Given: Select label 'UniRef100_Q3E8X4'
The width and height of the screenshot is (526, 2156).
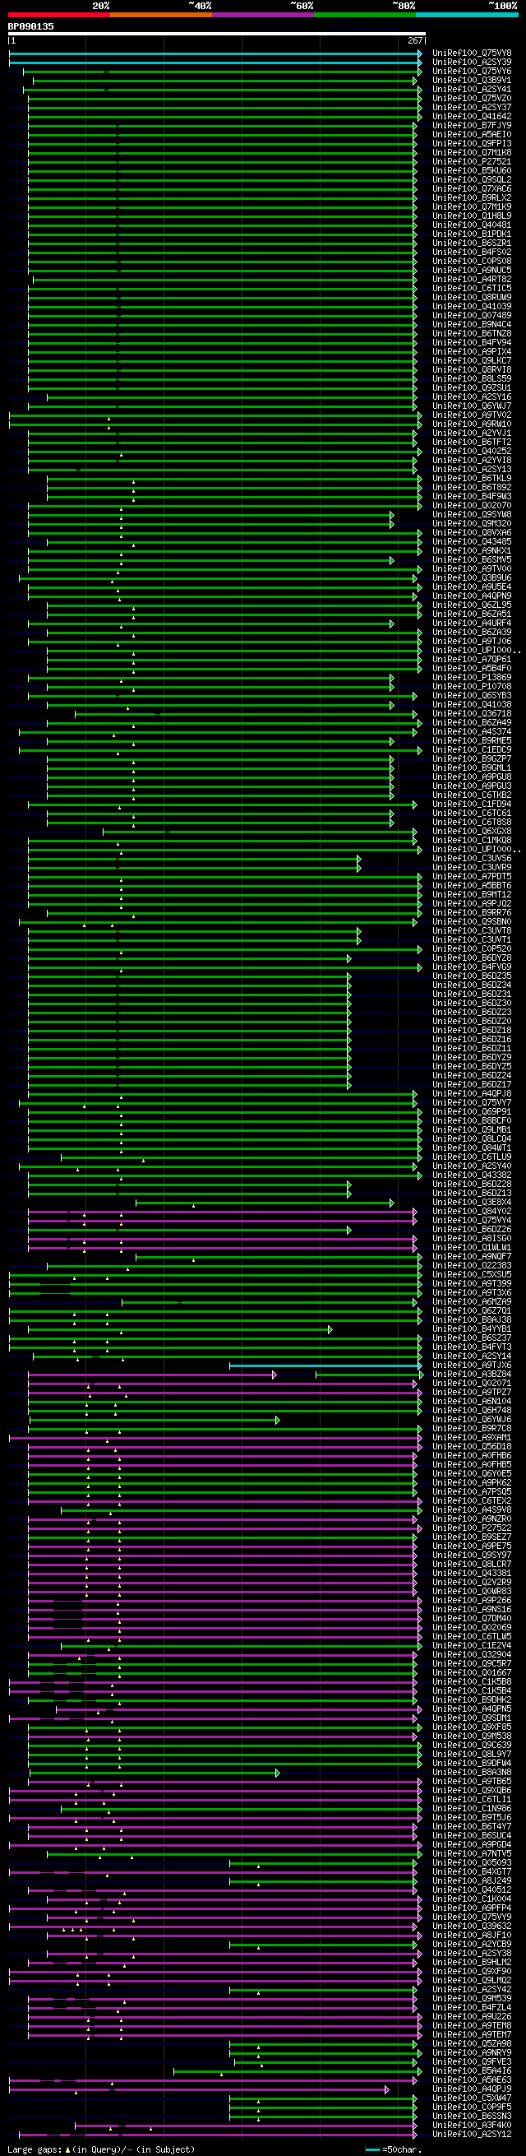Looking at the screenshot, I should point(472,1203).
